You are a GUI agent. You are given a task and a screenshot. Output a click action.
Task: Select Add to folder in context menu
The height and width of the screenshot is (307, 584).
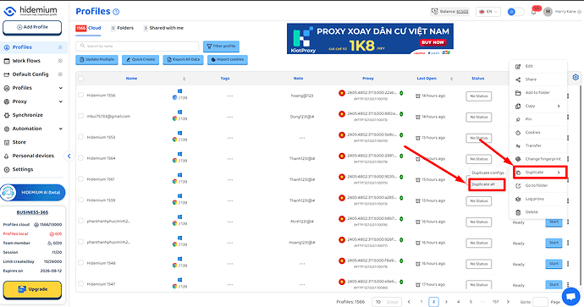coord(538,93)
